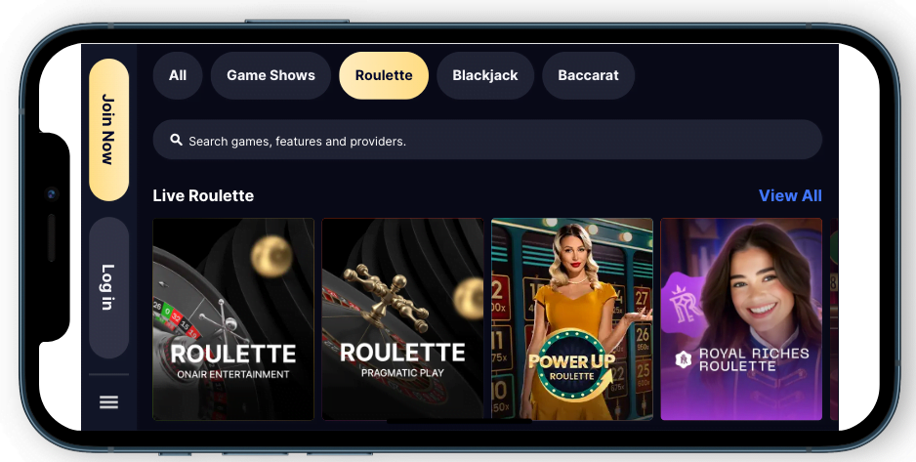Switch to the Game Shows tab

(x=271, y=75)
